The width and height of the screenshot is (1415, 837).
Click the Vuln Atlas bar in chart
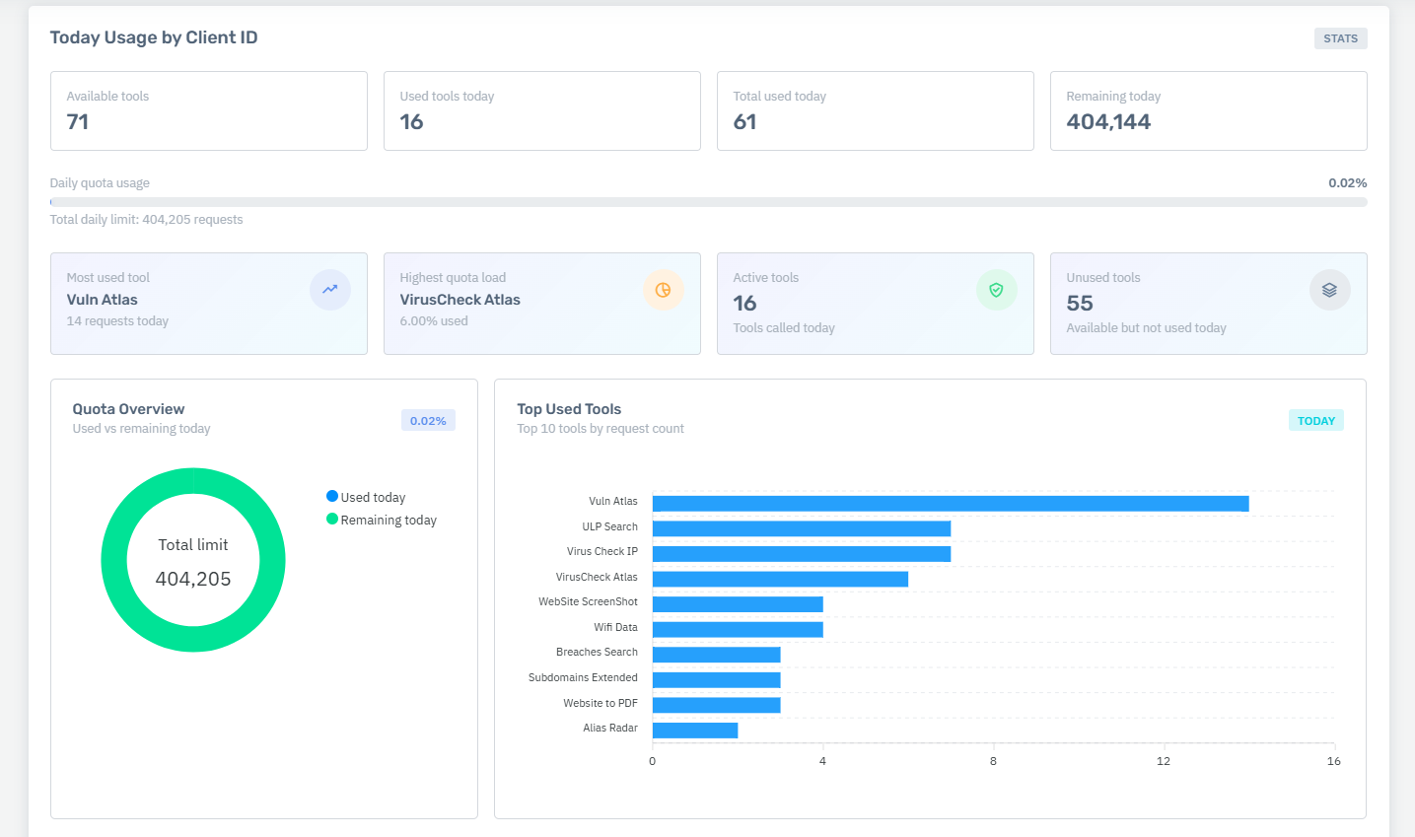pyautogui.click(x=951, y=504)
